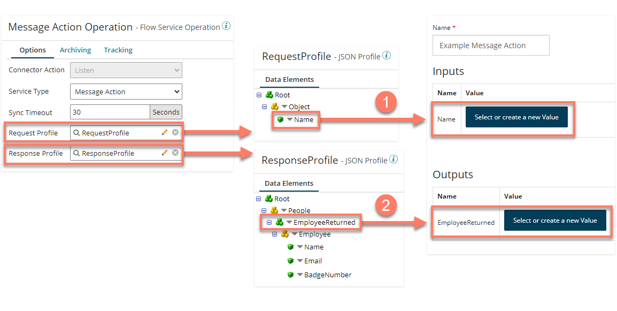Collapse the Employee node
617x311 pixels.
click(275, 234)
